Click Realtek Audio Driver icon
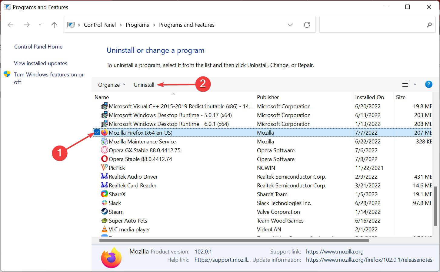The image size is (440, 272). (105, 176)
